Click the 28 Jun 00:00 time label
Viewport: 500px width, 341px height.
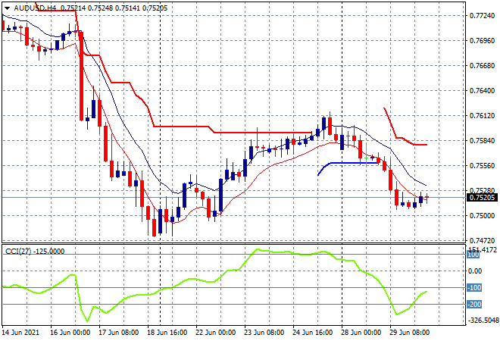[361, 333]
